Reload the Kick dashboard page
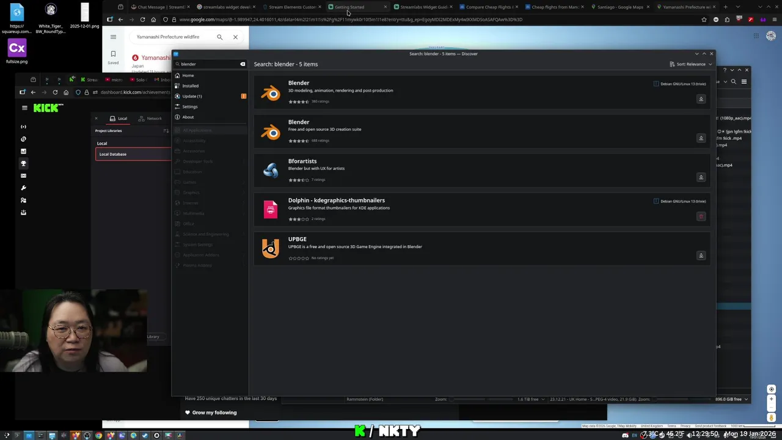782x440 pixels. (55, 92)
